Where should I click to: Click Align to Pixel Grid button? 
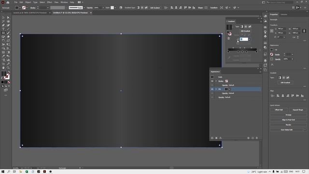[x=288, y=120]
